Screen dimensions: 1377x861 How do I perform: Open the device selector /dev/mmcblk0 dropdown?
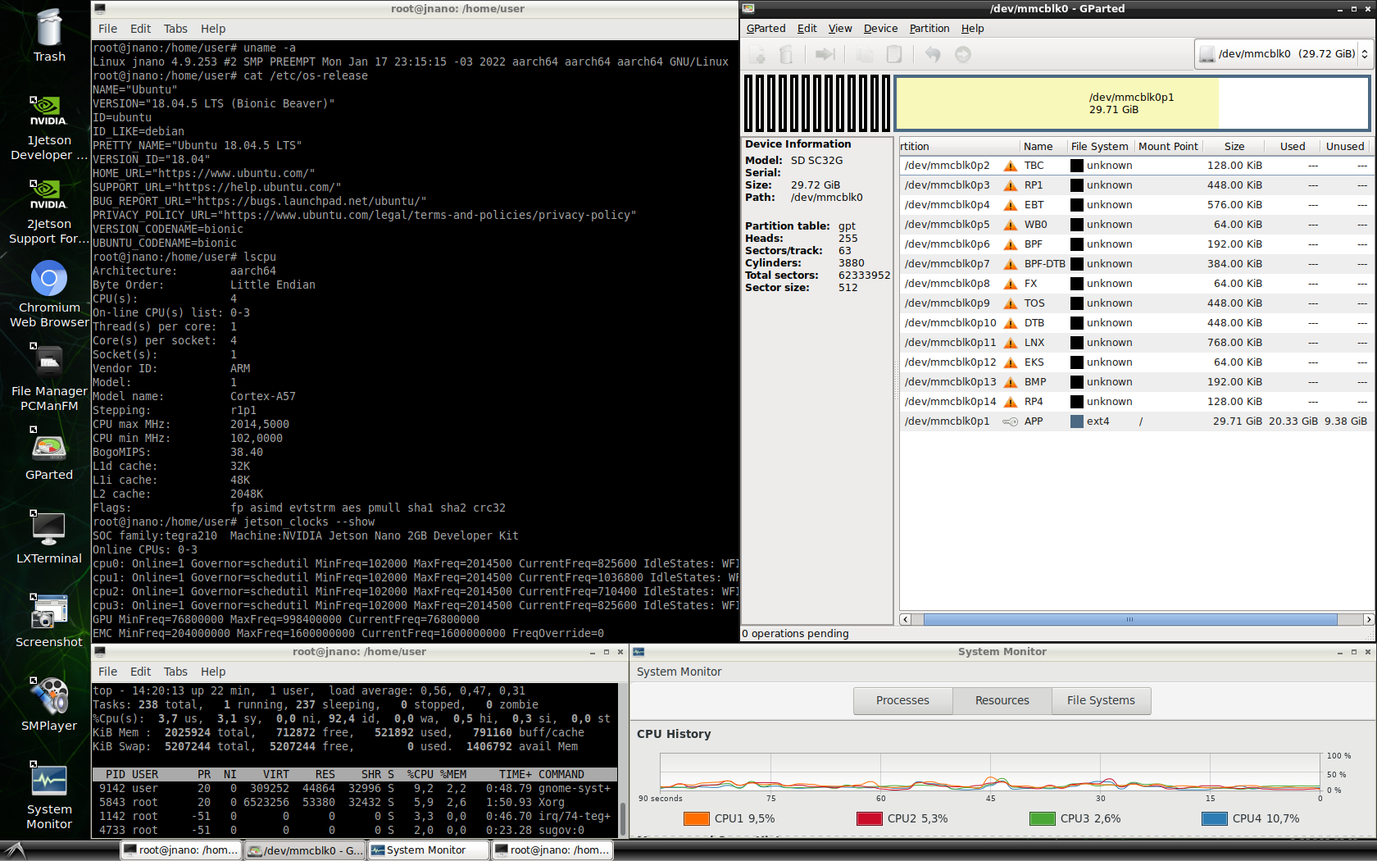click(1282, 54)
